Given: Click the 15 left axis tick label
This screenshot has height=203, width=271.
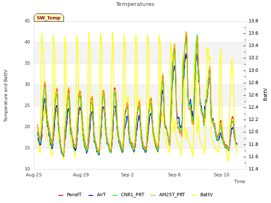Looking at the screenshot, I should pyautogui.click(x=27, y=148).
